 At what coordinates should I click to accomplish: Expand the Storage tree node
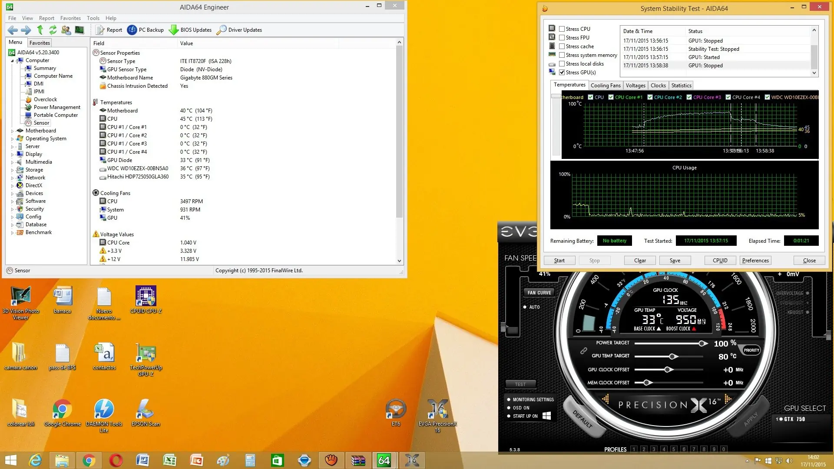[12, 170]
